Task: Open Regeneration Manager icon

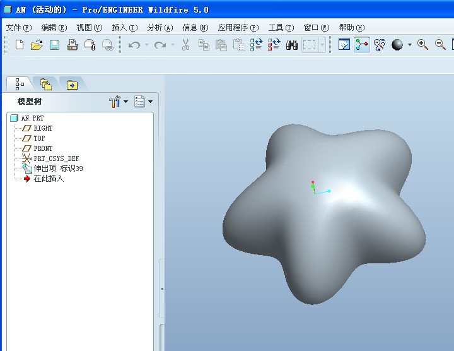Action: 274,45
